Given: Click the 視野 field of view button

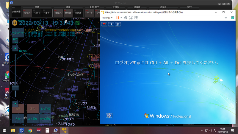Looking at the screenshot, I should 15,40.
